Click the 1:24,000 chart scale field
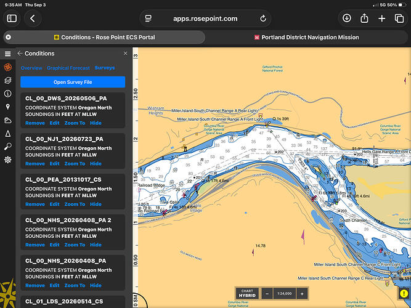411x308 pixels. click(x=285, y=294)
